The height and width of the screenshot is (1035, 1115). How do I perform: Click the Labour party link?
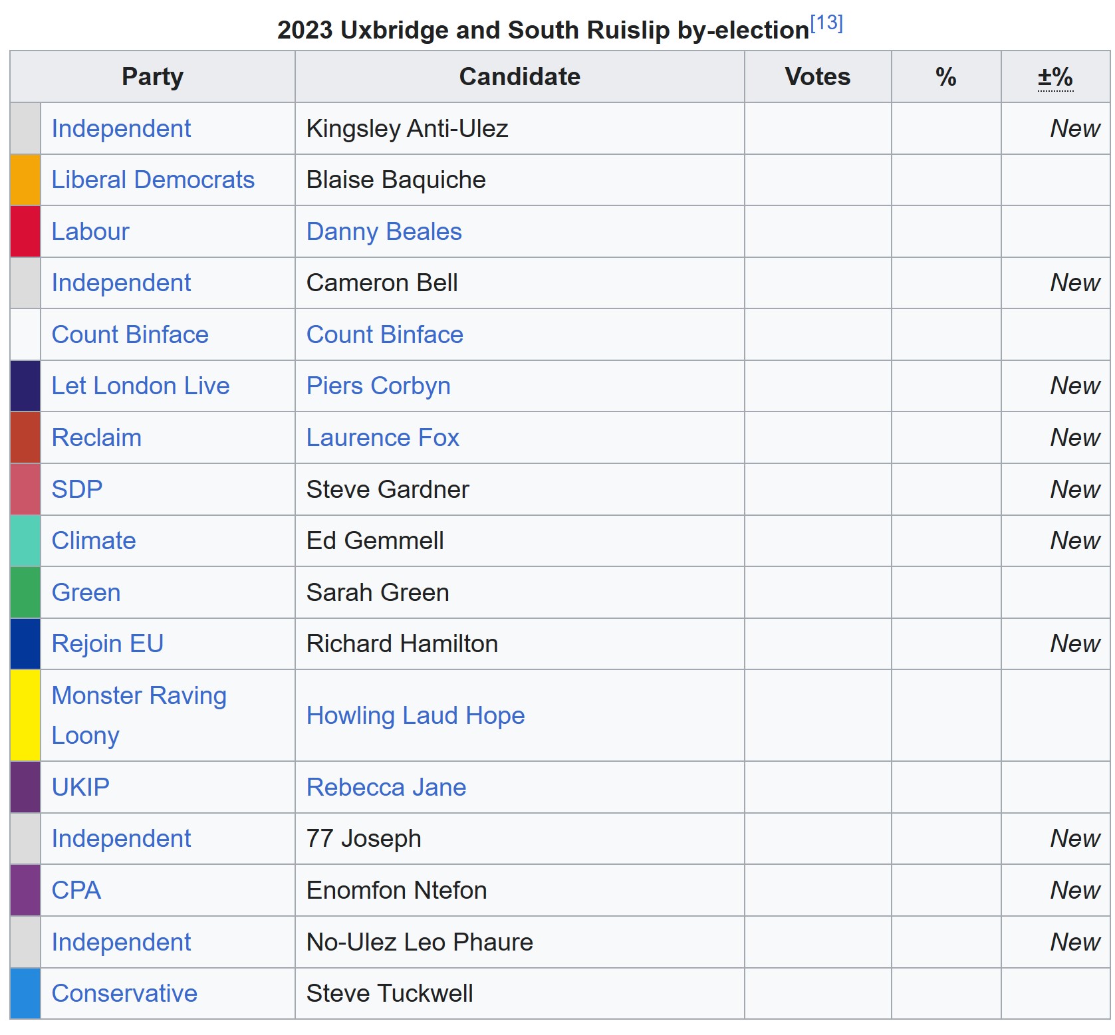point(90,232)
